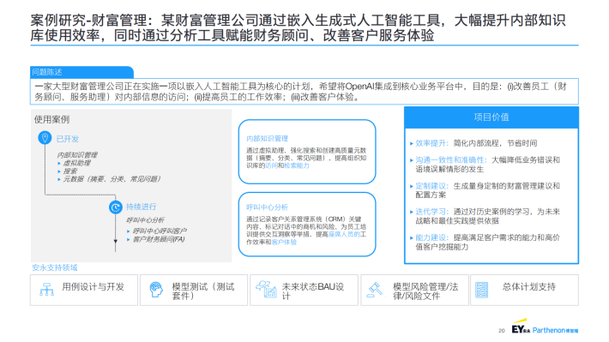Screen dimensions: 609x342
Task: Open the 总体计划支持 box
Action: 524,290
